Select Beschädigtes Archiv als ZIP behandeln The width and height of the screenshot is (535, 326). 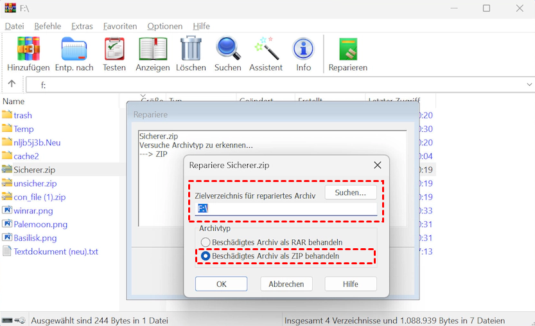coord(206,256)
